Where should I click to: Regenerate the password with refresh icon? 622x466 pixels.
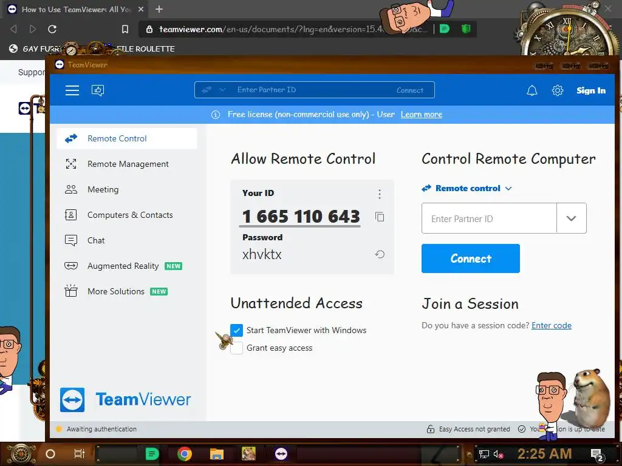coord(380,254)
